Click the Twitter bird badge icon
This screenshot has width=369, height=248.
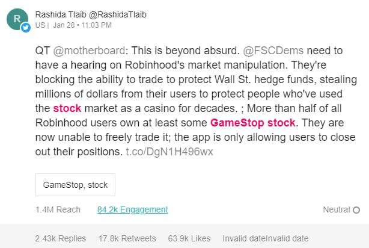pyautogui.click(x=26, y=28)
